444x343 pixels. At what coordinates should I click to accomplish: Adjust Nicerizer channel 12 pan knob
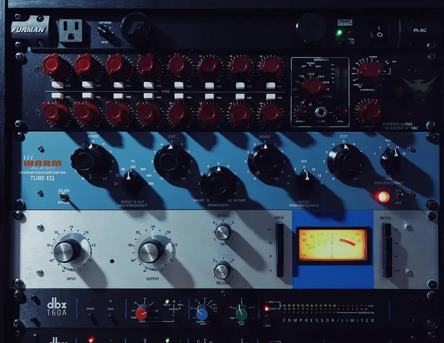[210, 114]
